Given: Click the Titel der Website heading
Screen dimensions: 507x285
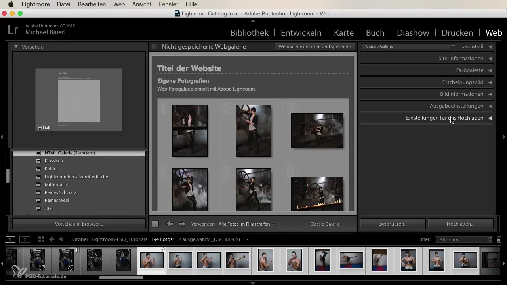Looking at the screenshot, I should 189,68.
